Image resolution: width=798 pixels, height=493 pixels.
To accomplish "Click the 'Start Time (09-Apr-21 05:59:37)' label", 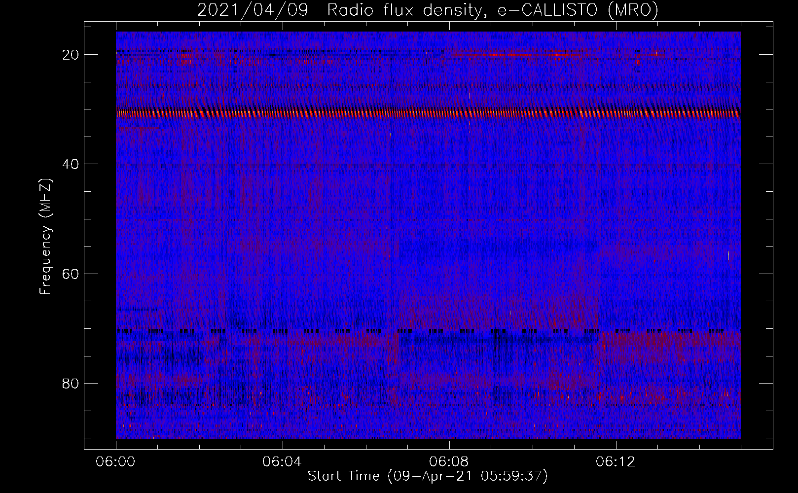I will click(x=428, y=476).
